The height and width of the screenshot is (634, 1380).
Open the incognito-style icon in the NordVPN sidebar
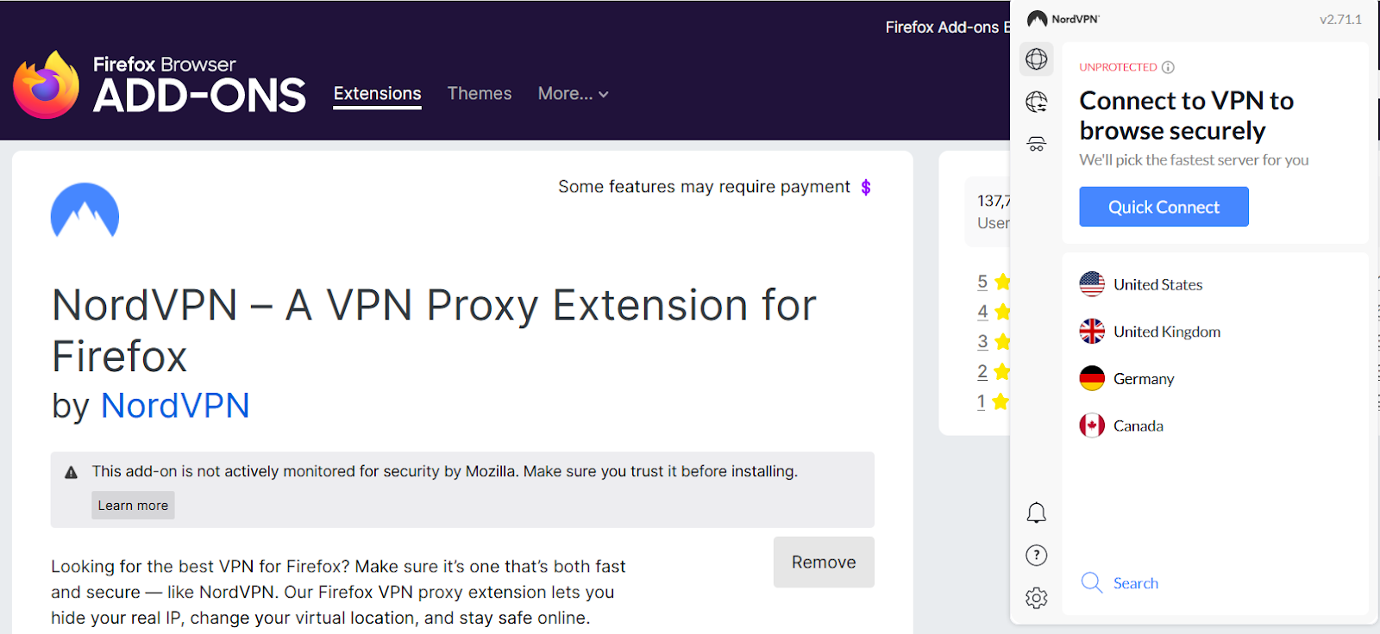[x=1037, y=144]
